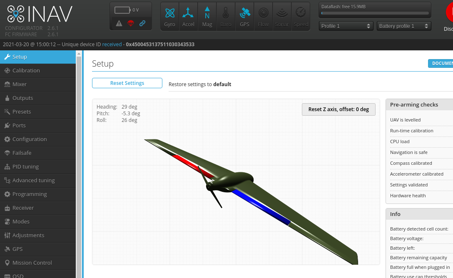Click the GPS sensor status icon
Viewport: 453px width, 278px height.
pyautogui.click(x=244, y=17)
